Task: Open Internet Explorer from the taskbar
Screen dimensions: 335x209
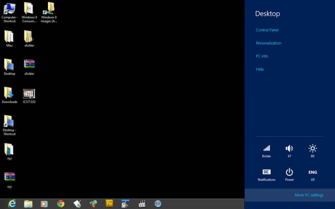Action: pos(12,204)
